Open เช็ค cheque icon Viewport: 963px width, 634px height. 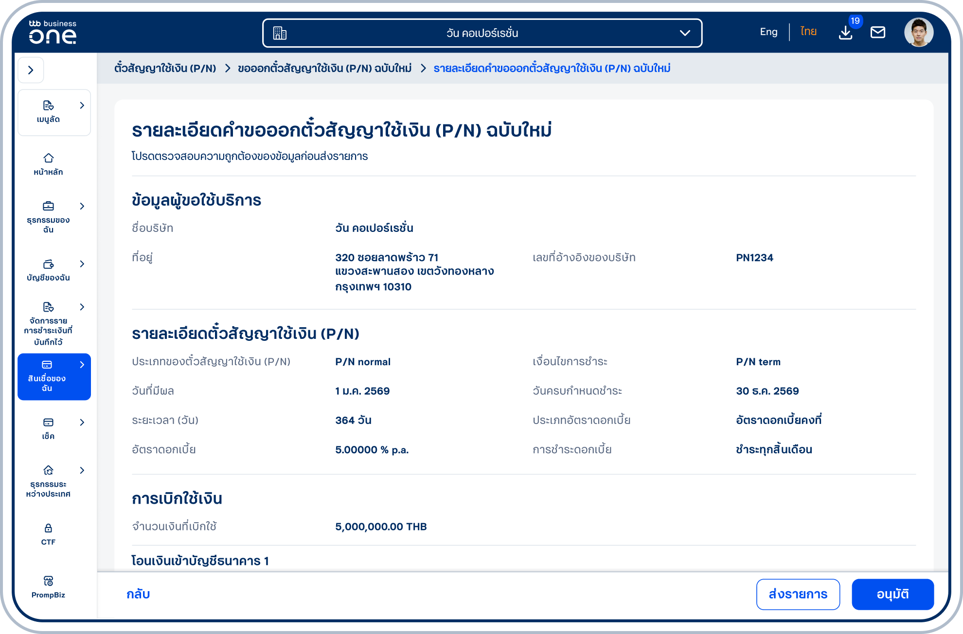pyautogui.click(x=48, y=423)
